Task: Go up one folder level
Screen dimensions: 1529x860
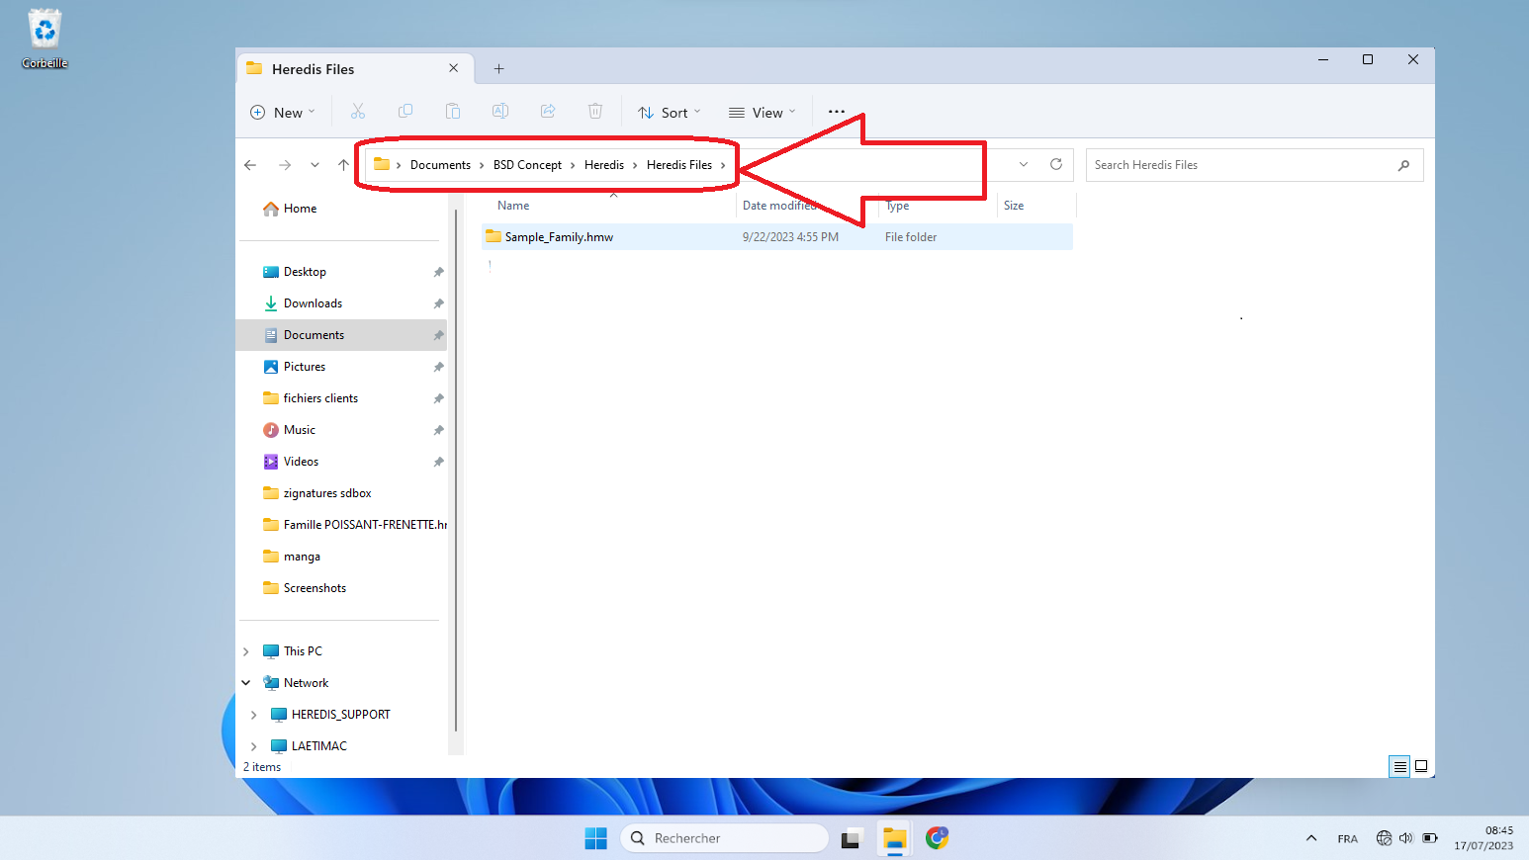Action: pyautogui.click(x=343, y=165)
